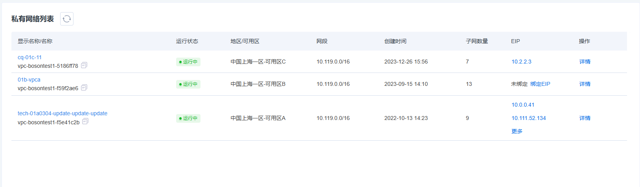Click the 运行中 status badge of cq-01c-11

(188, 62)
